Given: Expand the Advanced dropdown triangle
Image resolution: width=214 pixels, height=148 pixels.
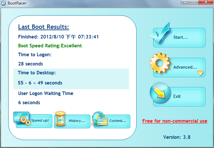Looking at the screenshot, I should click(x=200, y=73).
